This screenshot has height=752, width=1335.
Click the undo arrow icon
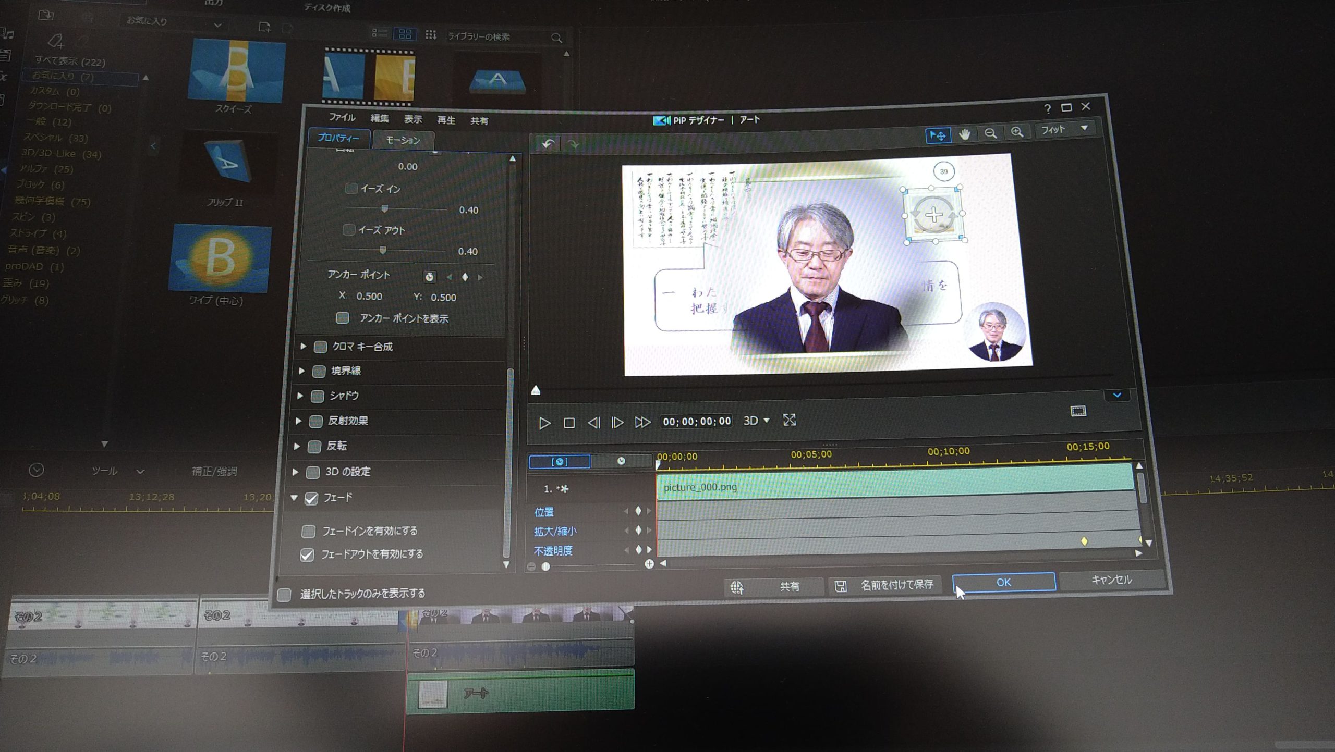tap(548, 143)
